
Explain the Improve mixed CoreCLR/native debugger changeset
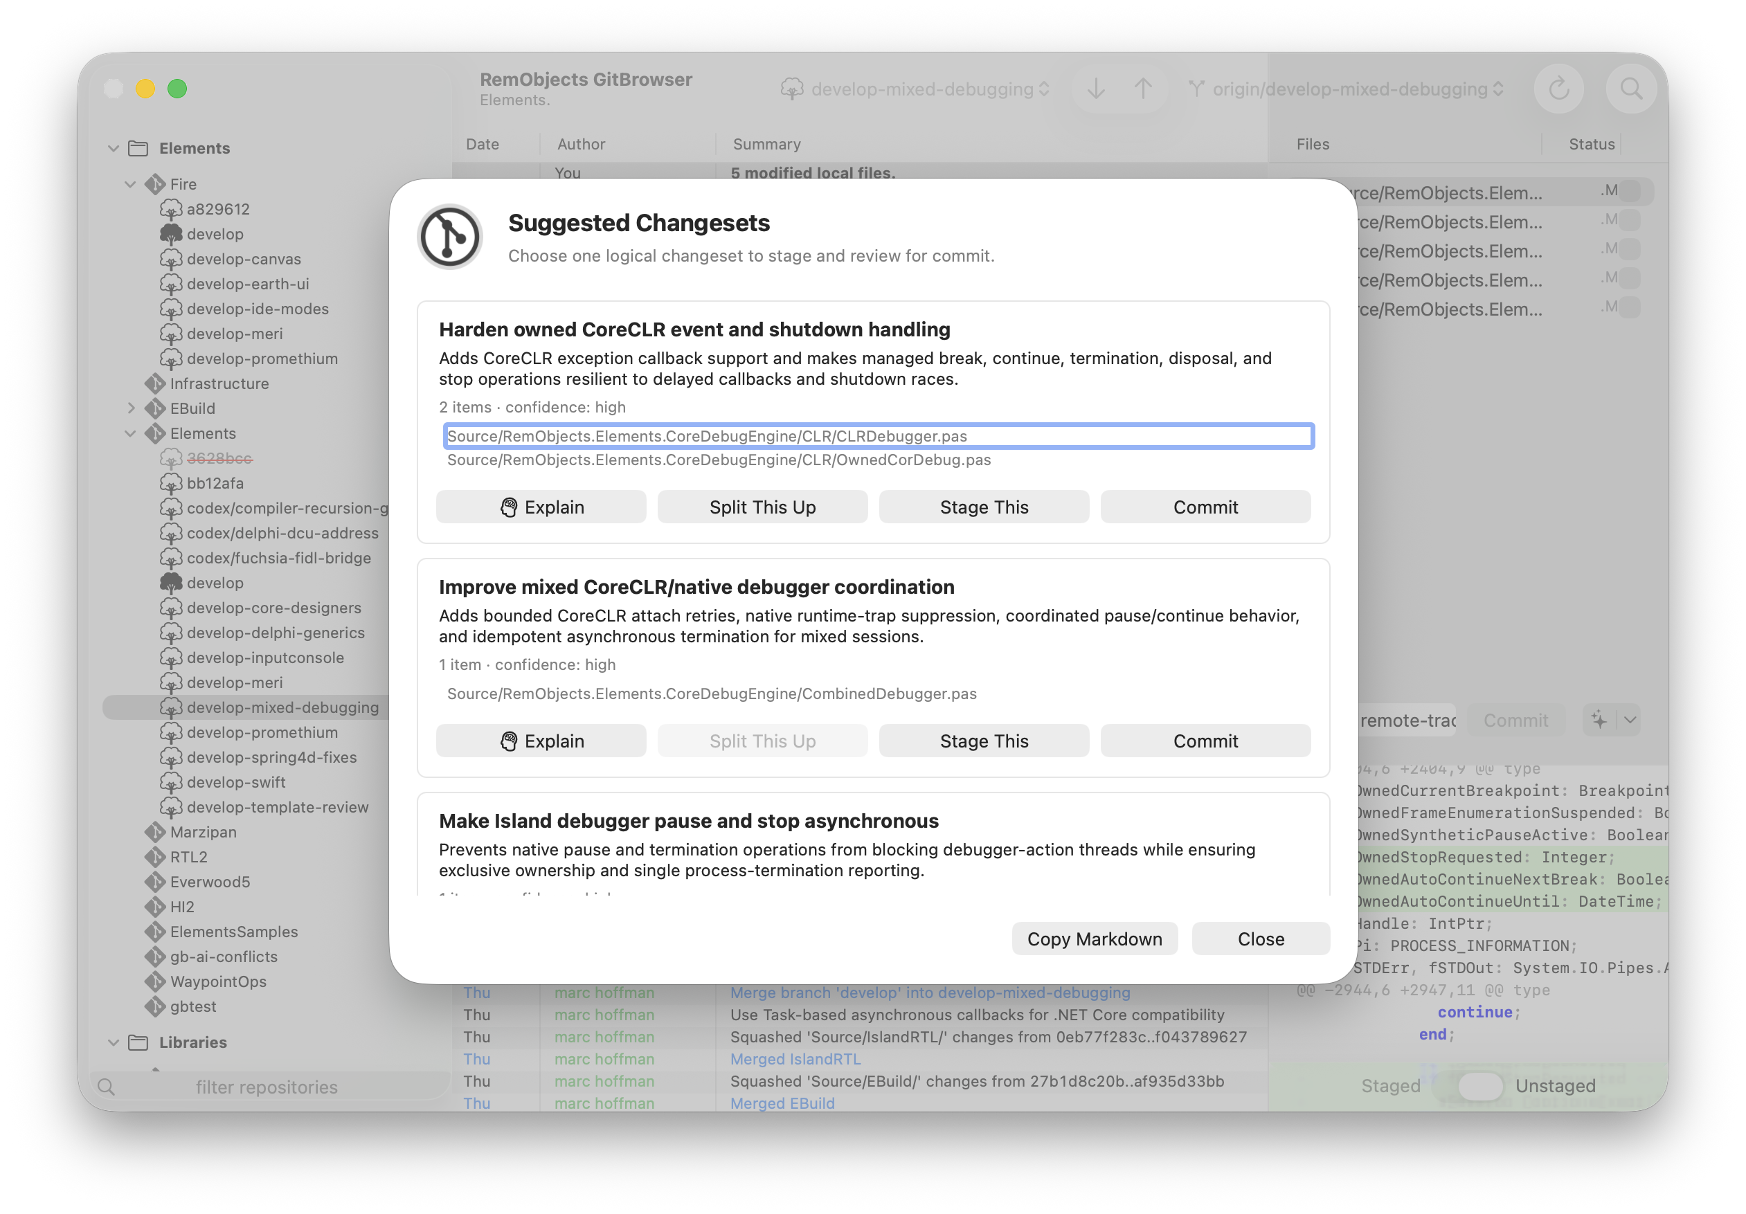(541, 741)
